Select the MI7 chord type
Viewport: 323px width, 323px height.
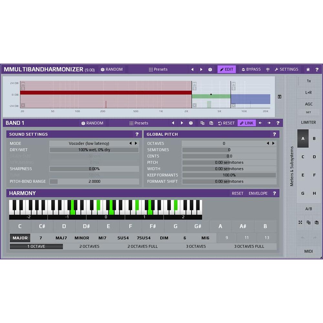102,238
